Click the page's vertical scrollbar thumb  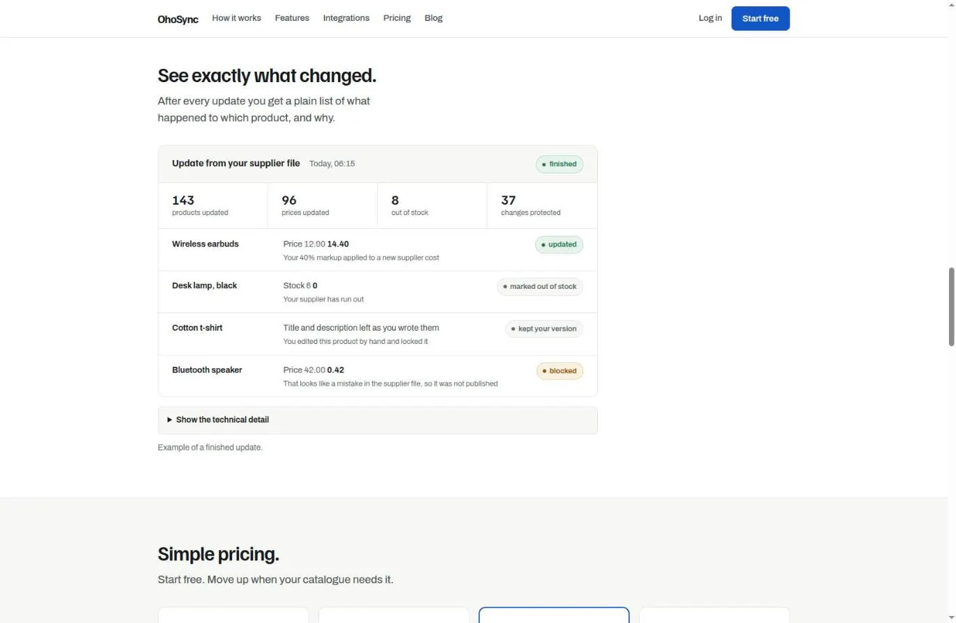952,306
